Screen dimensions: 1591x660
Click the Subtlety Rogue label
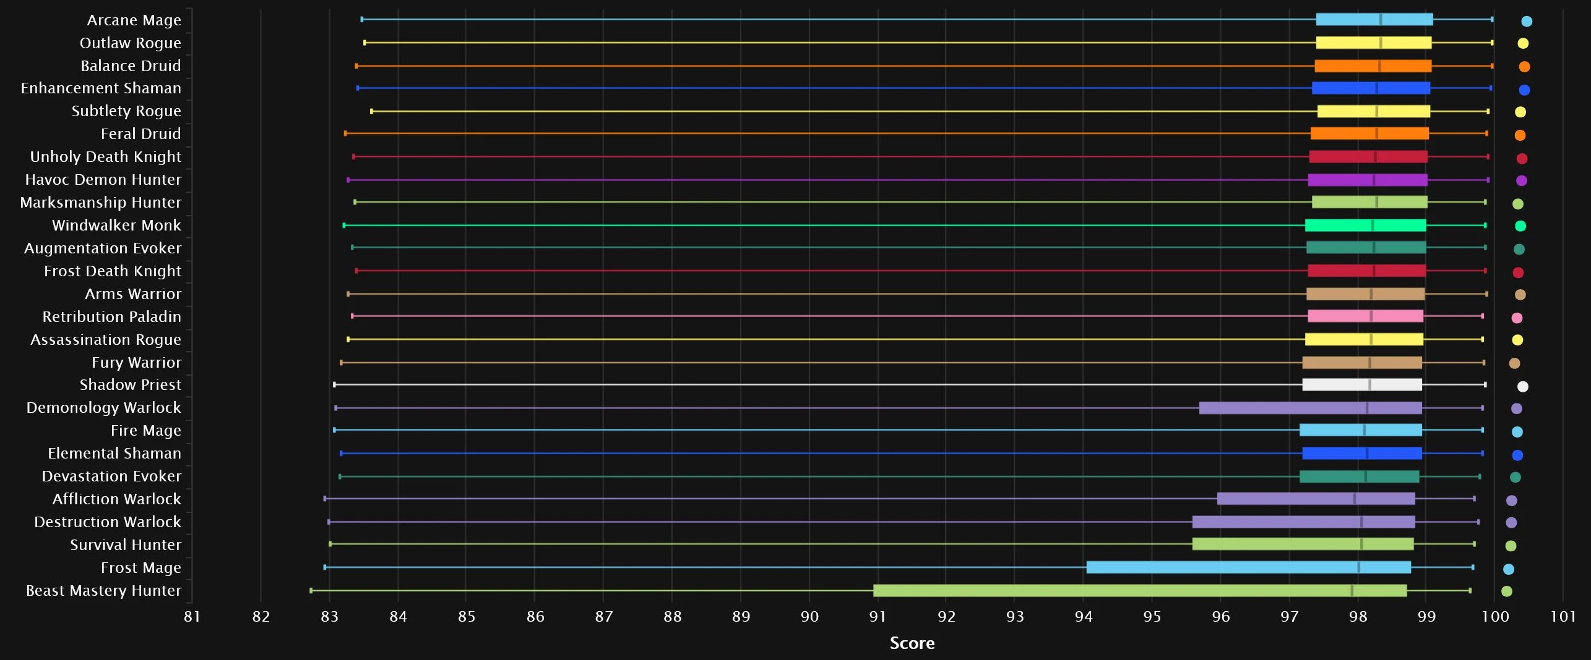point(127,111)
